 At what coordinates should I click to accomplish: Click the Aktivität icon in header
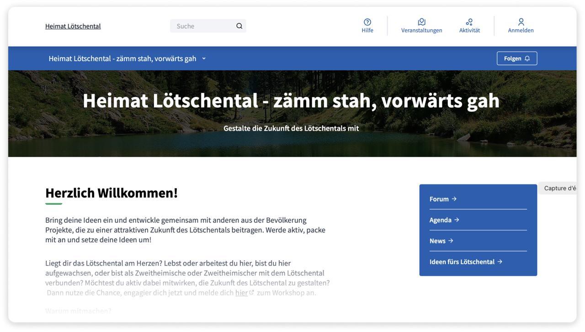(x=469, y=22)
